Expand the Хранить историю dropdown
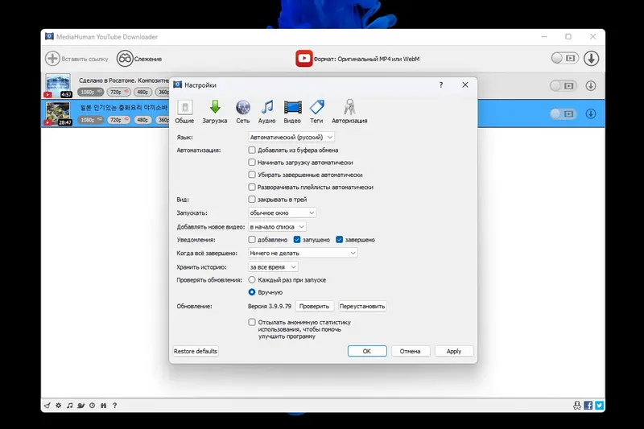The width and height of the screenshot is (644, 429). point(273,267)
